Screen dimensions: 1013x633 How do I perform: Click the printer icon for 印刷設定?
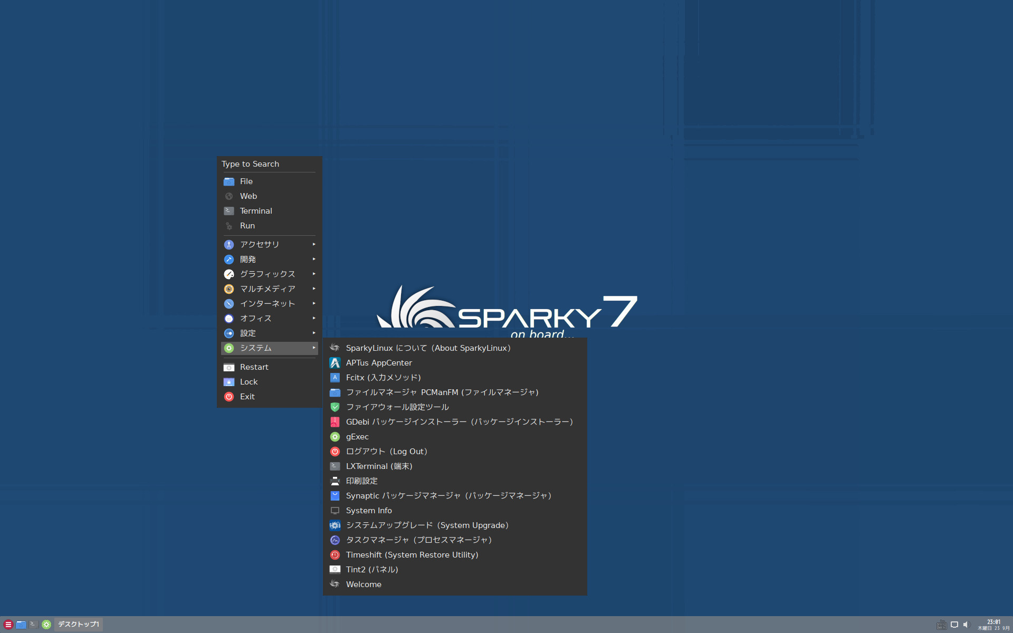tap(335, 481)
